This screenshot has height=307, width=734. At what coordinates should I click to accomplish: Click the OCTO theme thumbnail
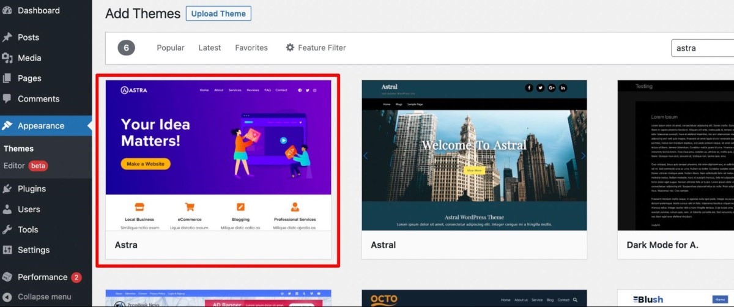coord(474,298)
